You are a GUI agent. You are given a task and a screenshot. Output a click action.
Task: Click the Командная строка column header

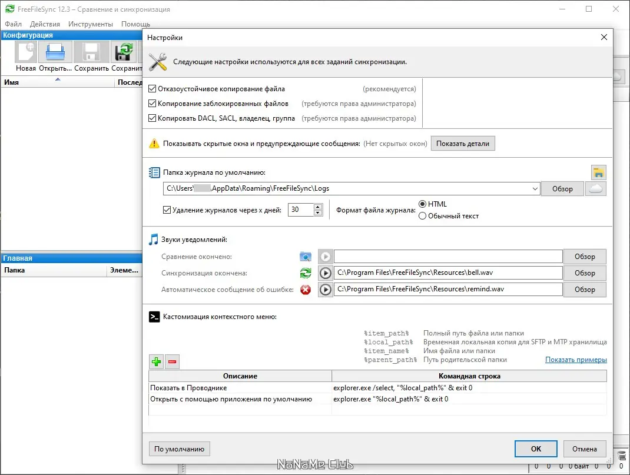pos(469,376)
